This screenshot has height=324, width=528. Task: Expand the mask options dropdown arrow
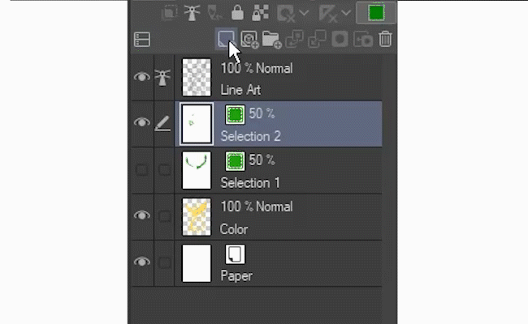click(305, 13)
